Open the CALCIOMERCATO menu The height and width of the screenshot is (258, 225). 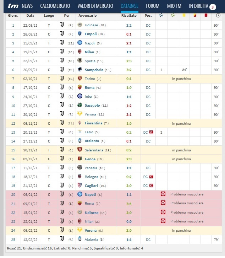pyautogui.click(x=55, y=6)
